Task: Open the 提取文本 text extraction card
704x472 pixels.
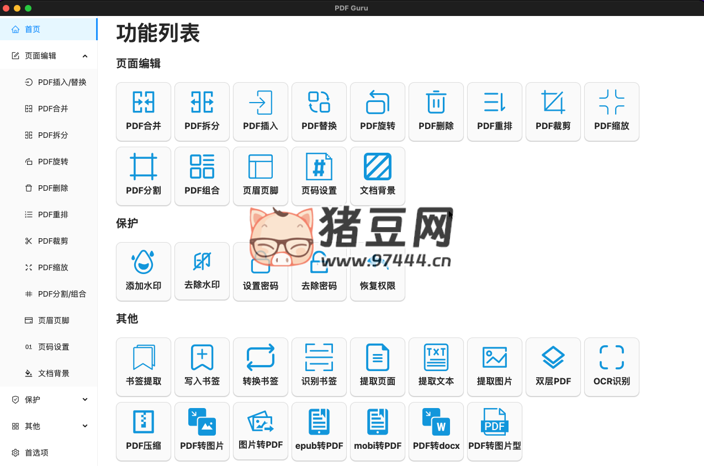Action: (436, 367)
